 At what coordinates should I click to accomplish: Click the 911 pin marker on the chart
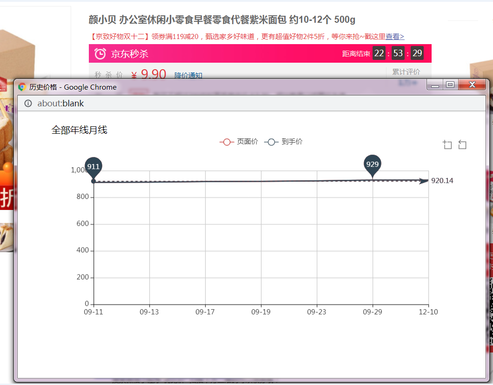tap(93, 167)
